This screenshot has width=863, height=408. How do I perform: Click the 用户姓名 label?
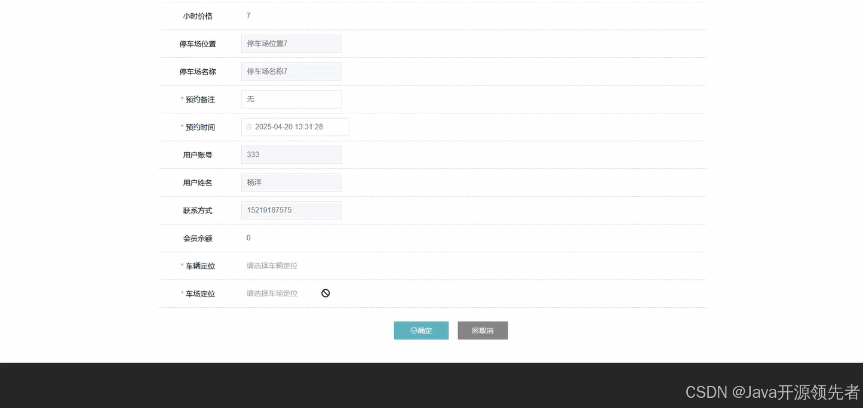pyautogui.click(x=198, y=183)
